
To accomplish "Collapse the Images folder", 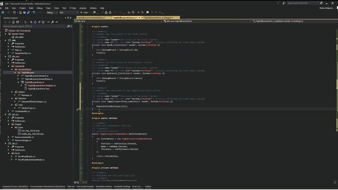I will 9,125.
